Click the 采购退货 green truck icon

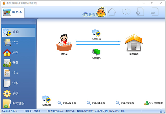point(96,52)
